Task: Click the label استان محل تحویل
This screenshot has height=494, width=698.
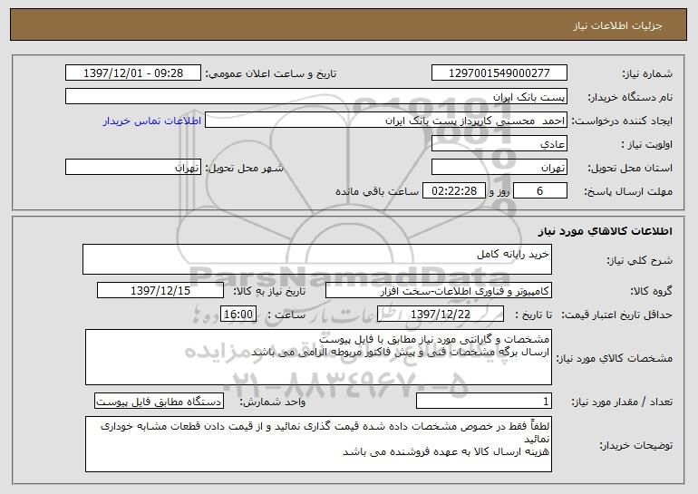Action: [630, 168]
